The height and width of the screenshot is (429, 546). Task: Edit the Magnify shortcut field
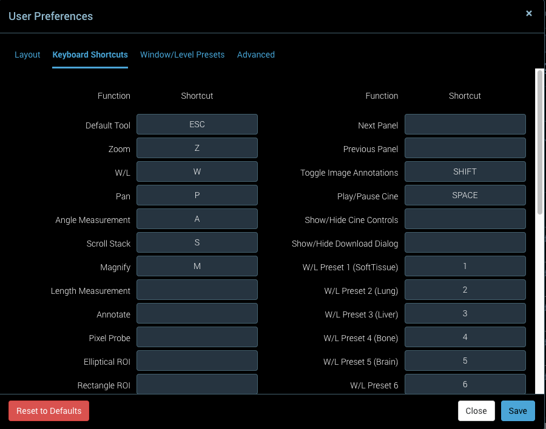tap(197, 266)
